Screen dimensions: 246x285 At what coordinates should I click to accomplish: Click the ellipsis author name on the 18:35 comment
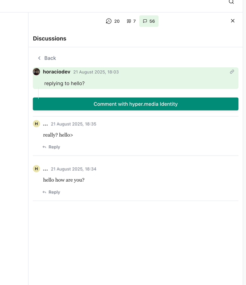[45, 124]
